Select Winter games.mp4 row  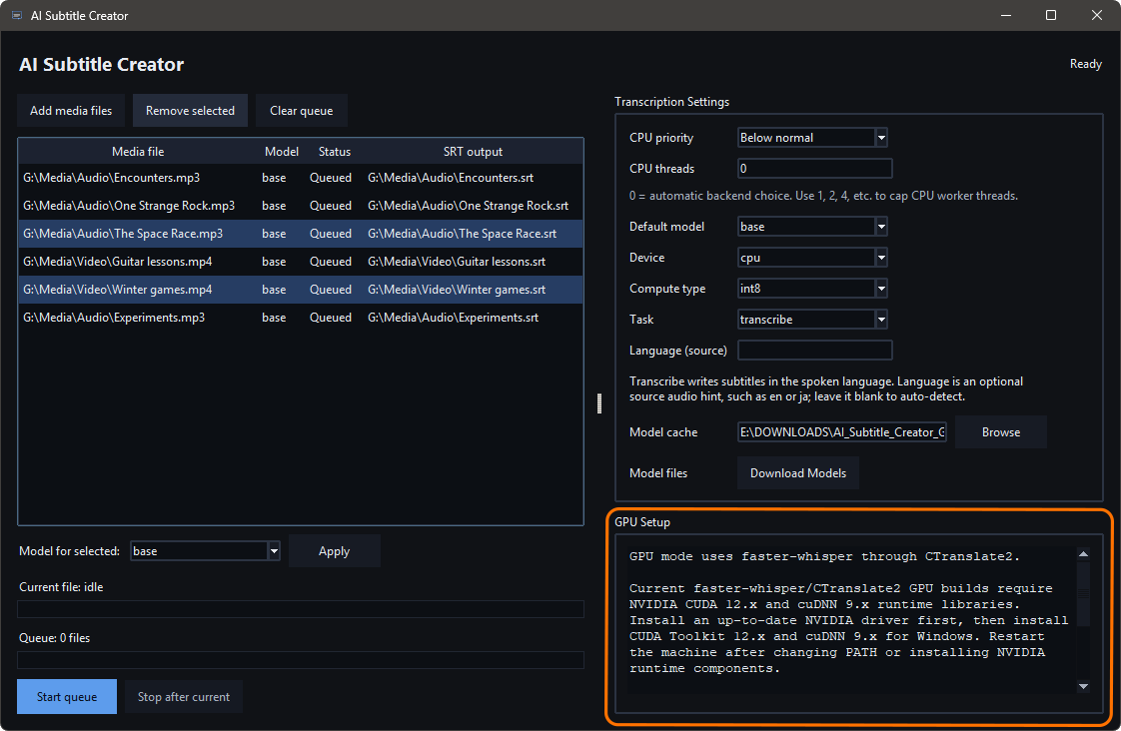tap(301, 290)
